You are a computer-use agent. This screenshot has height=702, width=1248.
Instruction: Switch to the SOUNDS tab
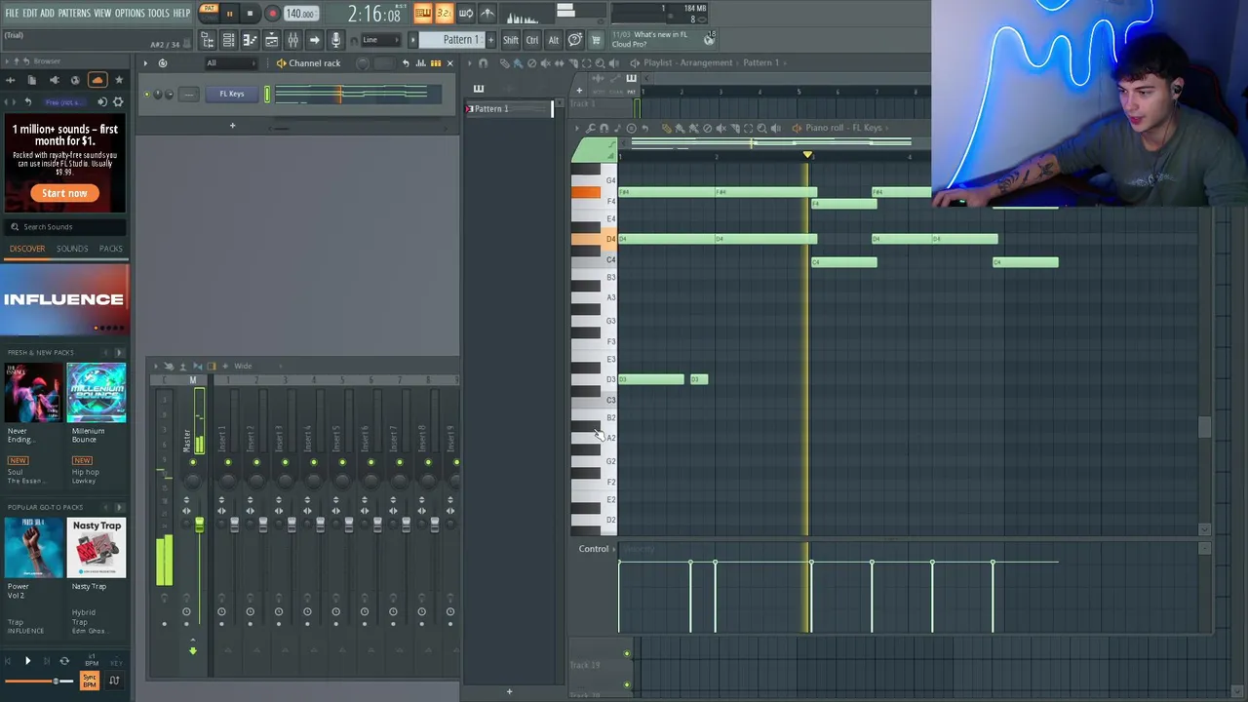point(72,249)
